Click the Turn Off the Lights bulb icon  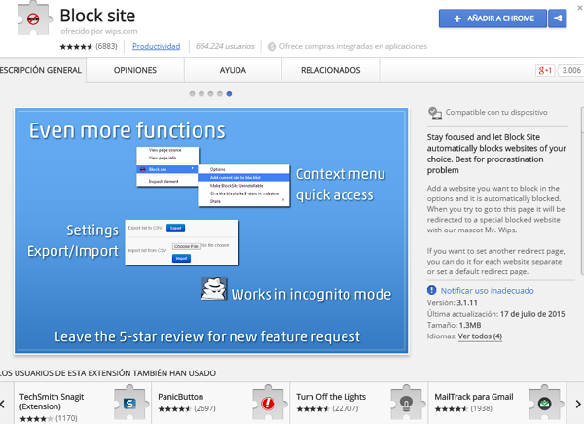point(403,401)
